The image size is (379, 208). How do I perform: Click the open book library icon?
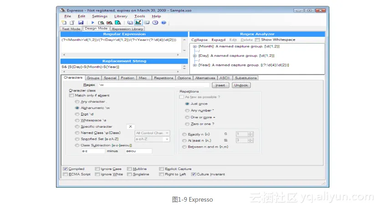click(x=130, y=23)
